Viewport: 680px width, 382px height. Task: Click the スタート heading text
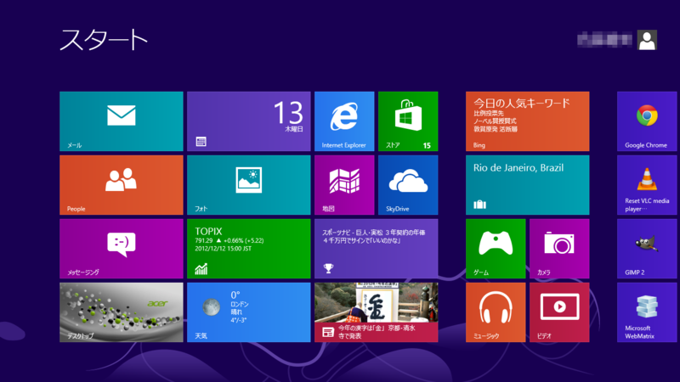pos(104,40)
